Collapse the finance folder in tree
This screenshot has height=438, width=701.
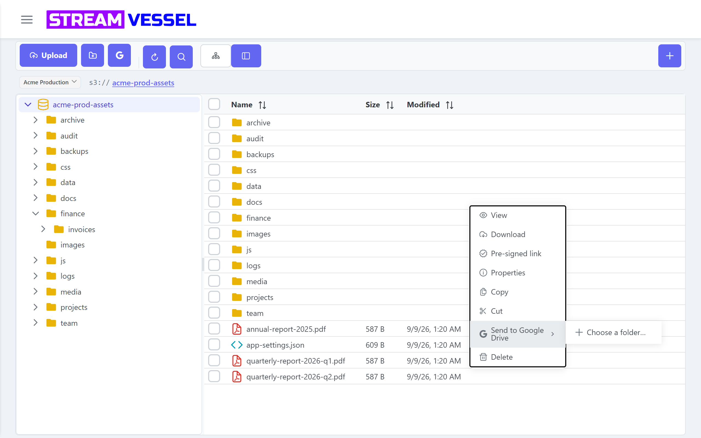click(x=35, y=214)
